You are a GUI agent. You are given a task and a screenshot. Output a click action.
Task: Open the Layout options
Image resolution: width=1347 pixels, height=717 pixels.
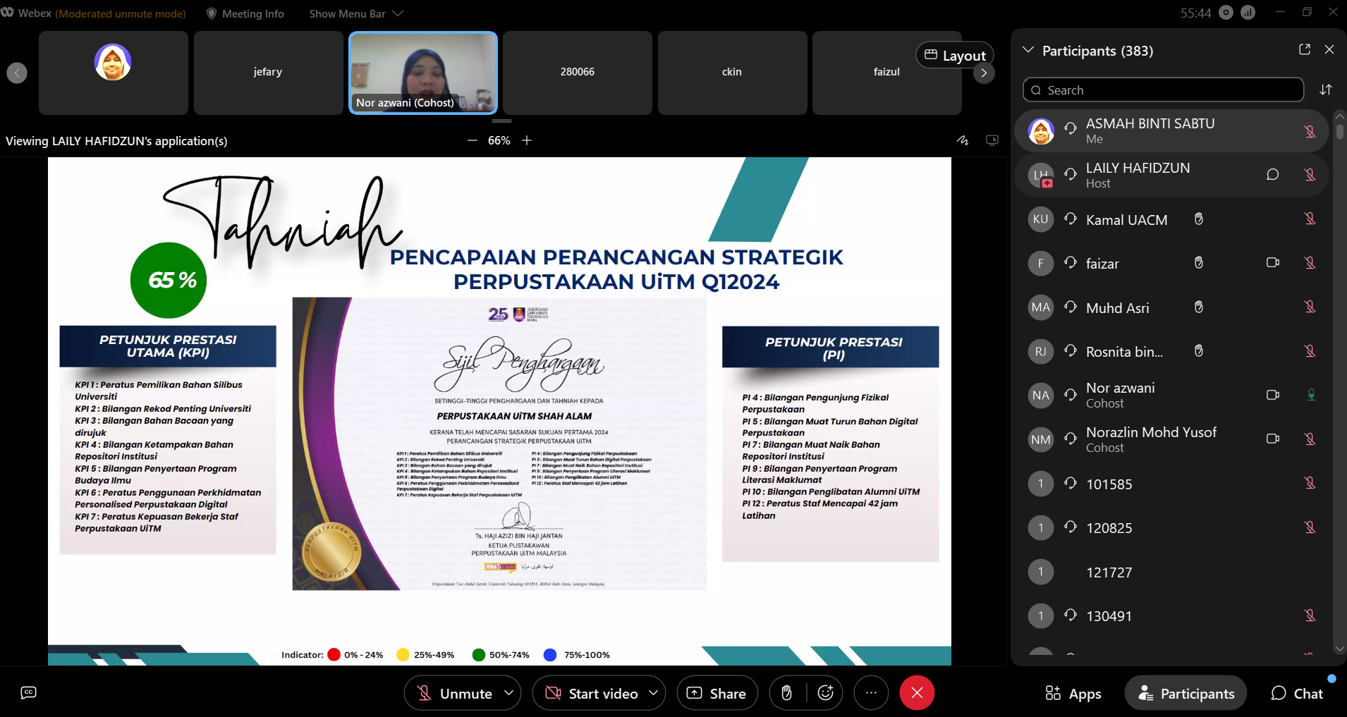955,56
